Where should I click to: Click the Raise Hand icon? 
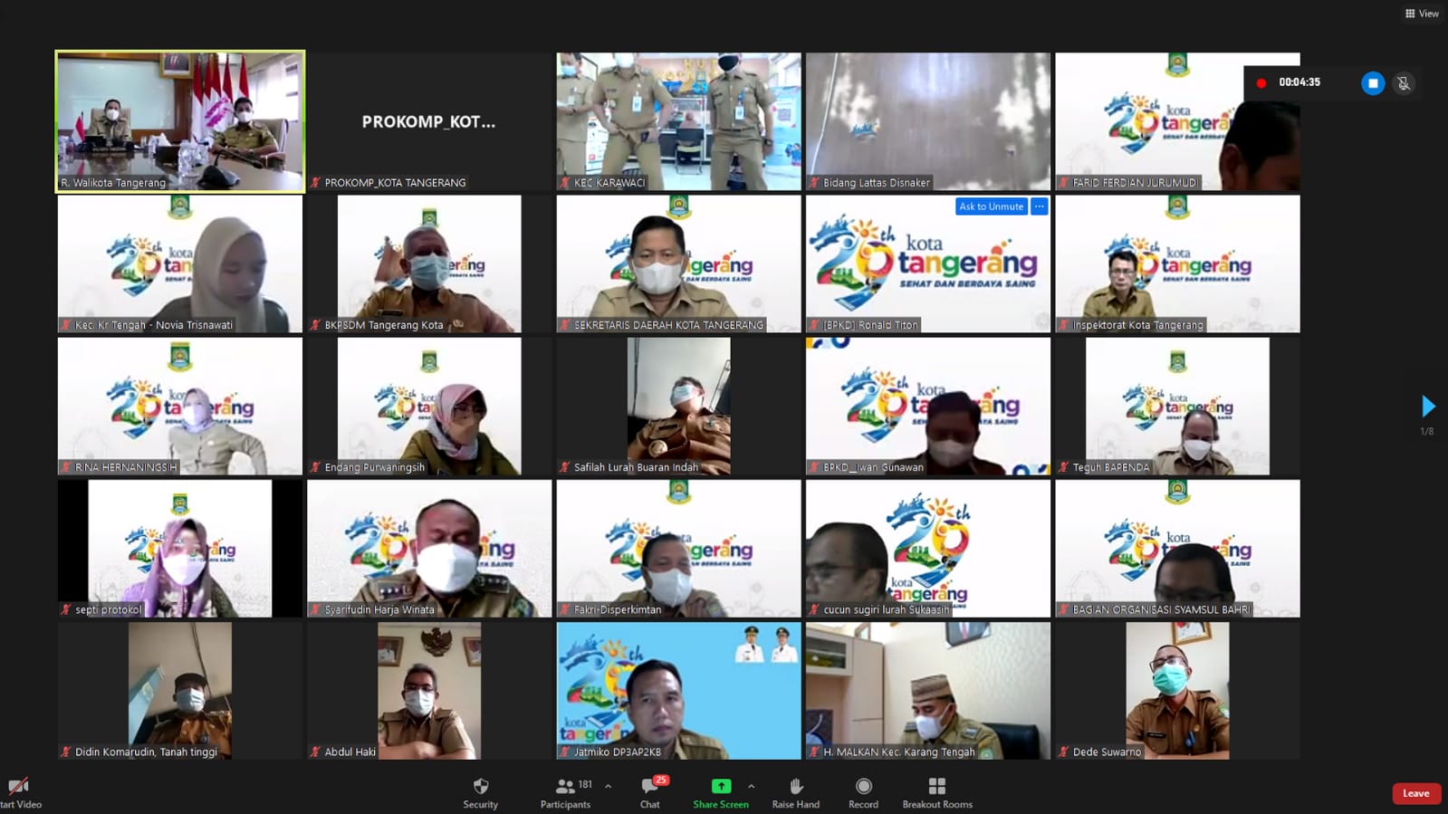pos(795,792)
